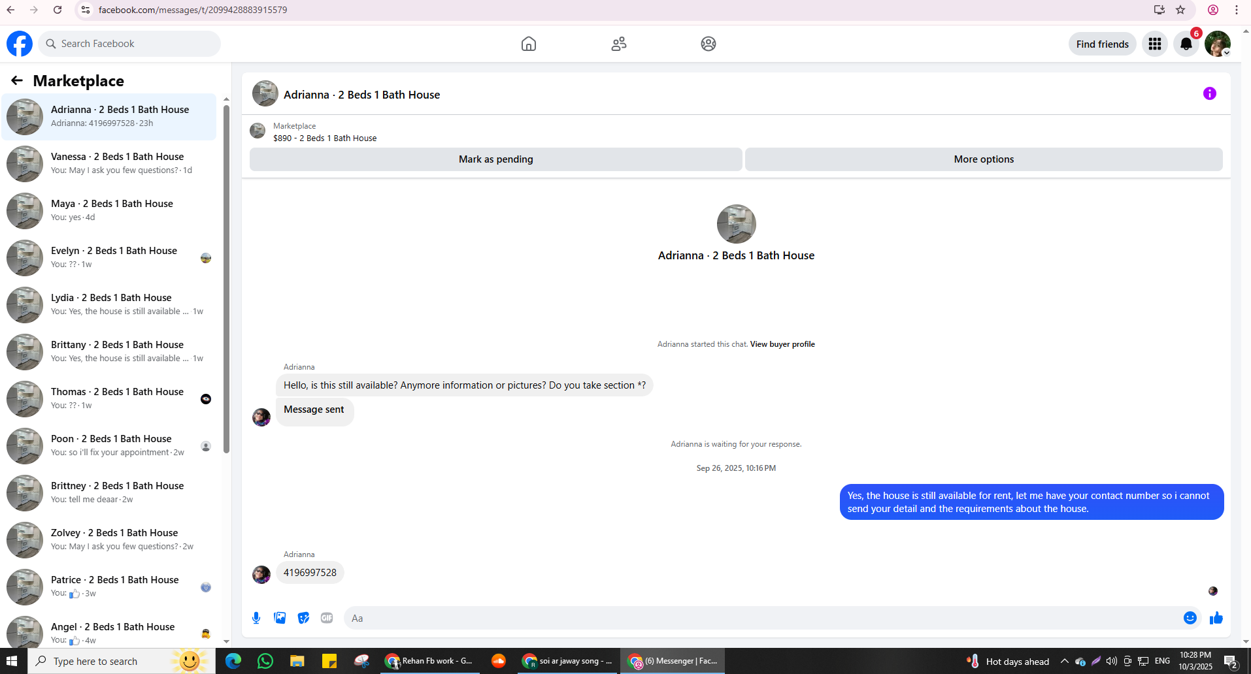Open the Facebook menu grid icon
Screen dimensions: 1251x674
pyautogui.click(x=1155, y=44)
